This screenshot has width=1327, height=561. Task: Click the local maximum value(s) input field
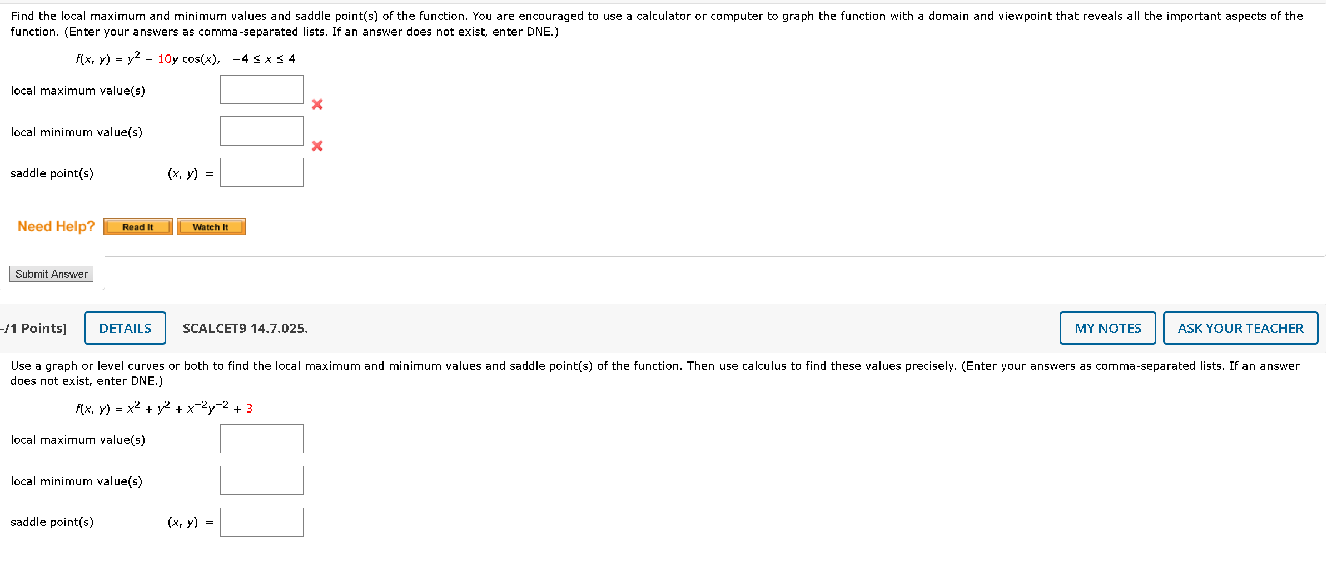tap(261, 89)
